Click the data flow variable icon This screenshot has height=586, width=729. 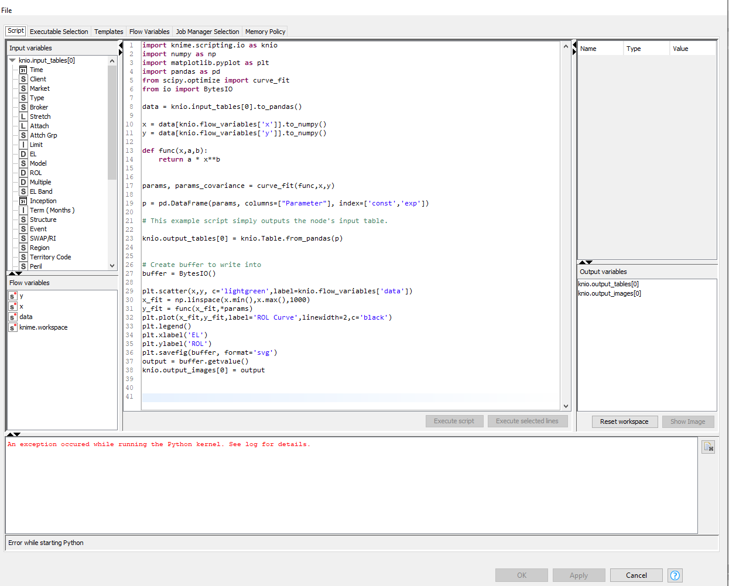coord(12,317)
